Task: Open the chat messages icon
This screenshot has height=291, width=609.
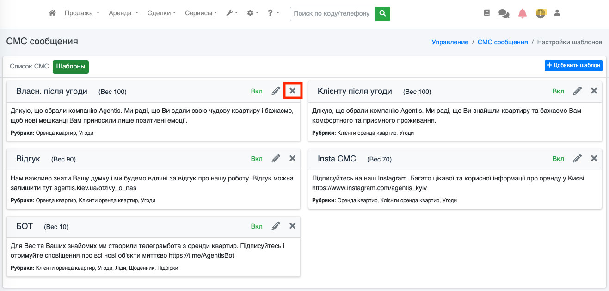Action: [504, 13]
